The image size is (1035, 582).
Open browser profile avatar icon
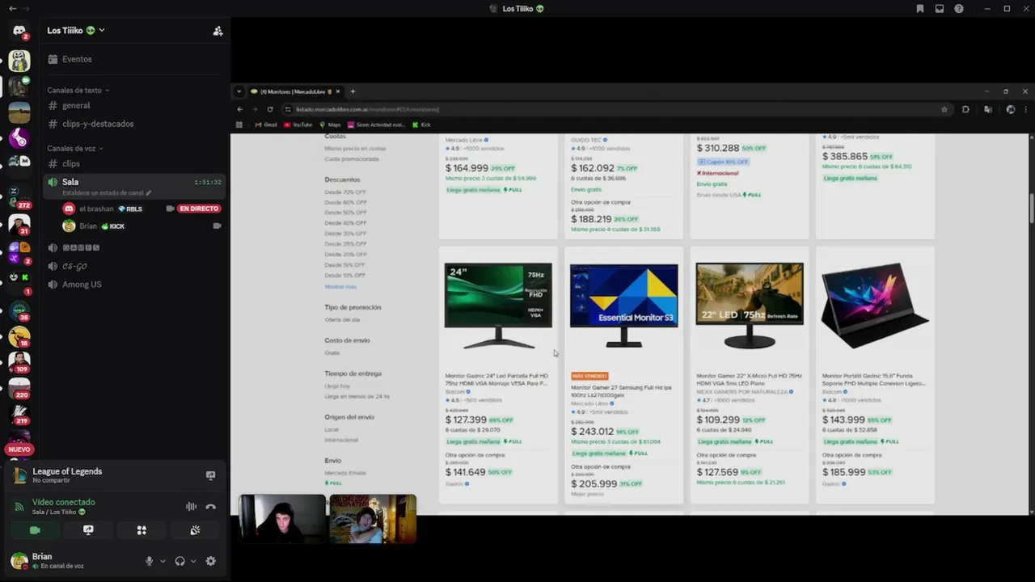click(1010, 109)
